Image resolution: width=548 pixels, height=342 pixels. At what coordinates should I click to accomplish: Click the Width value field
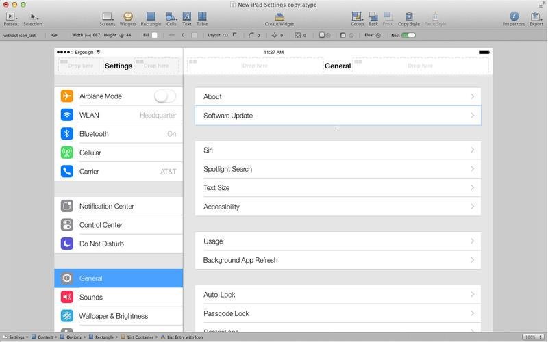pos(96,35)
